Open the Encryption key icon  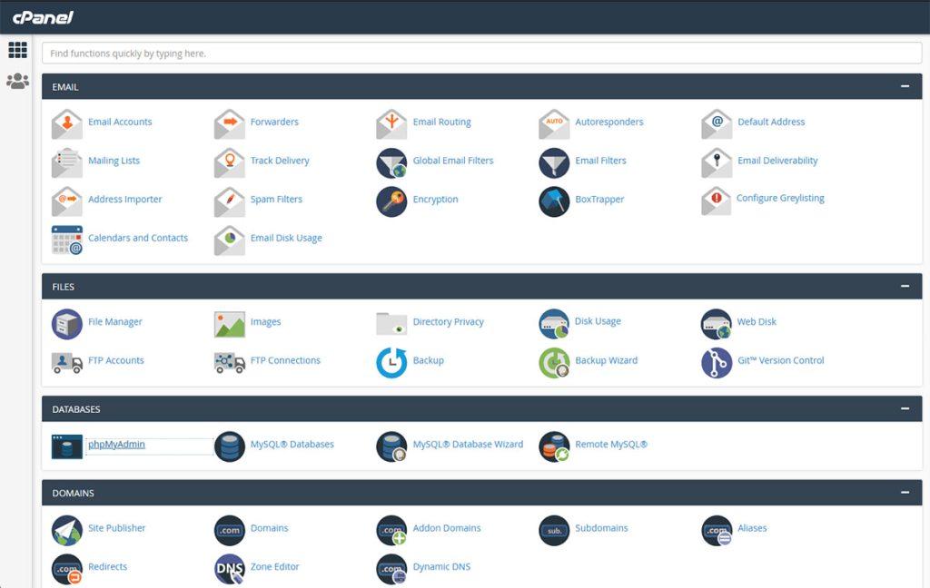click(x=391, y=201)
